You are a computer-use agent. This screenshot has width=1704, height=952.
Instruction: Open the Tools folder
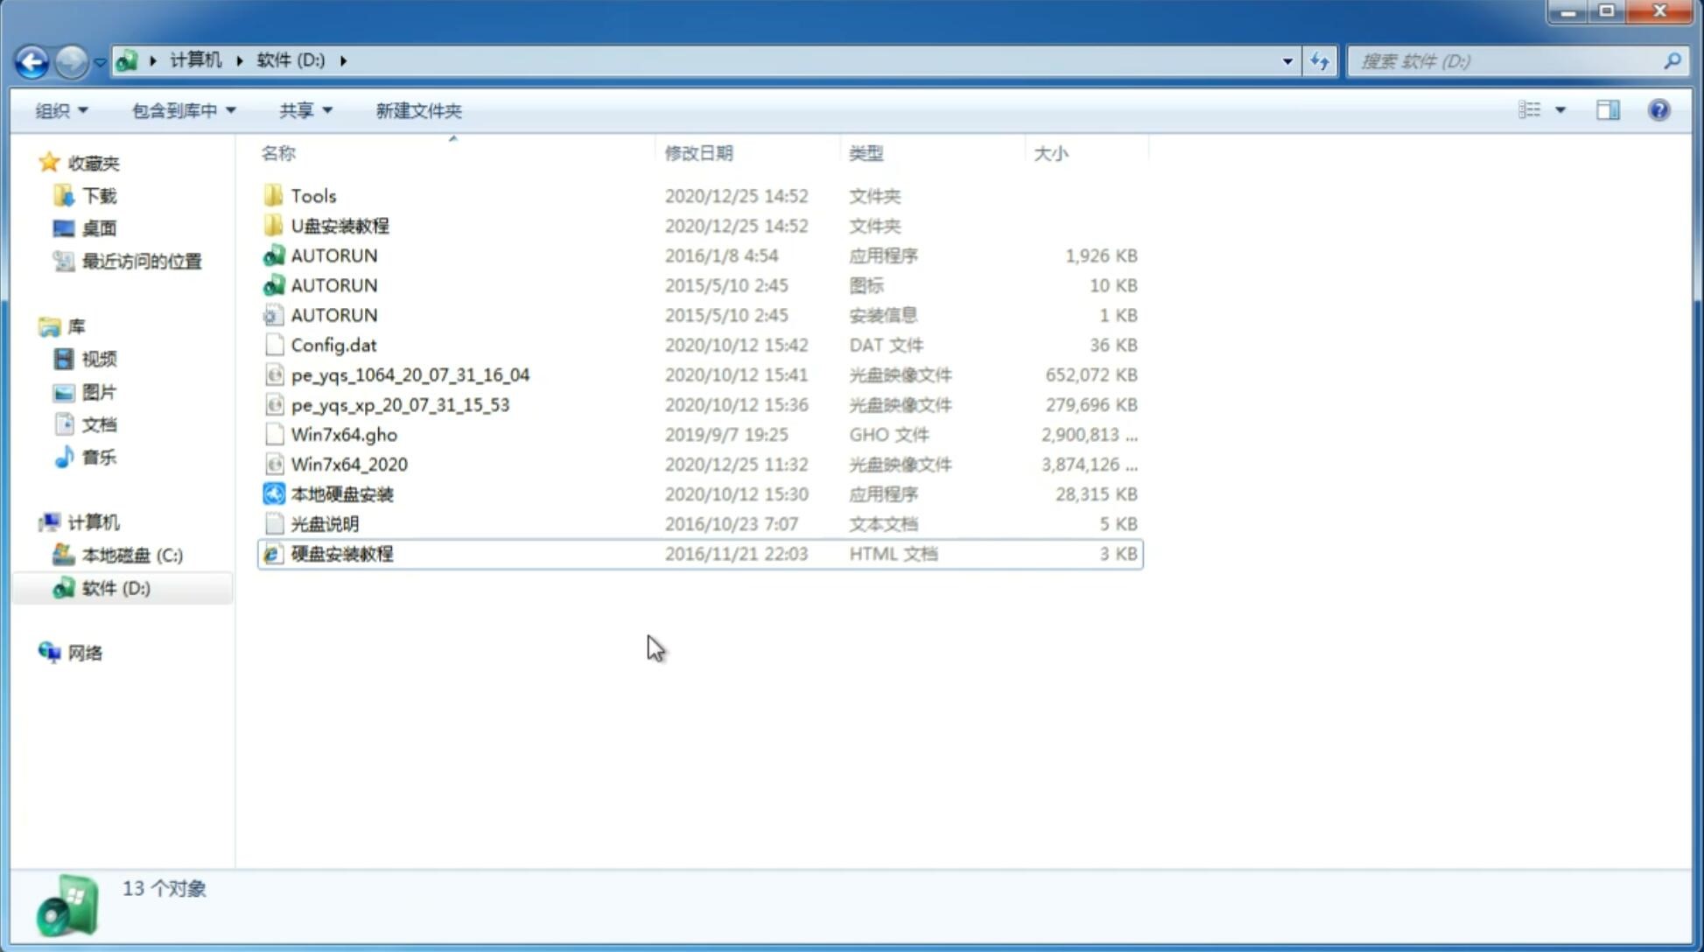pos(312,195)
